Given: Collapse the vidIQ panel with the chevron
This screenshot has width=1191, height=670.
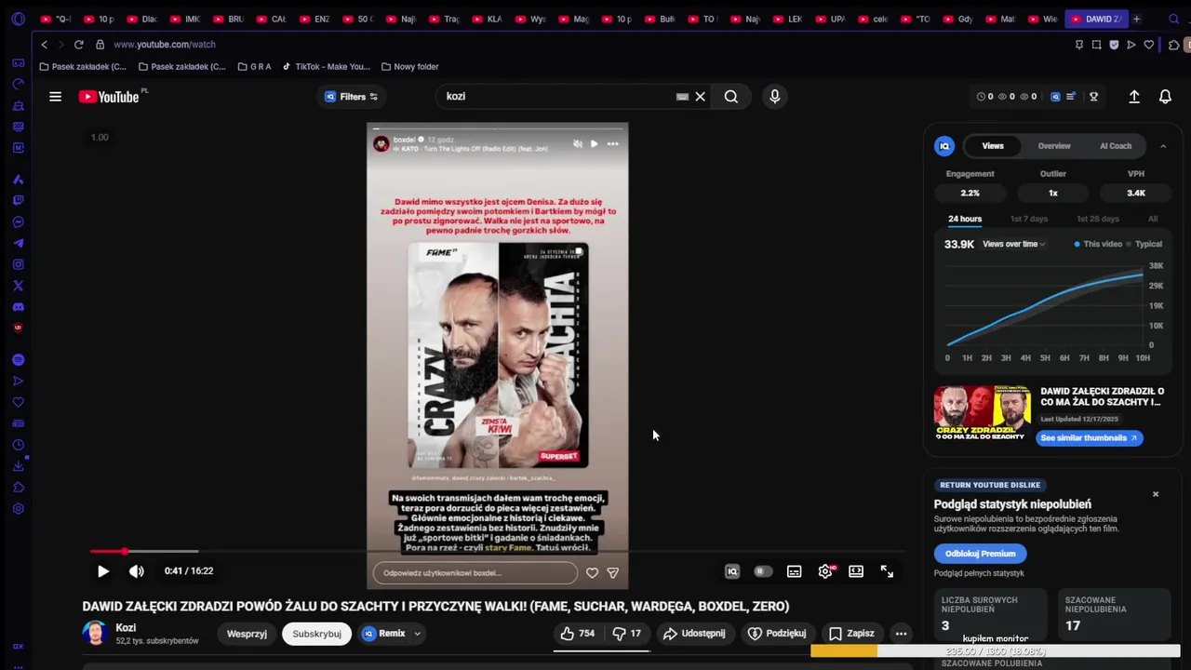Looking at the screenshot, I should (1163, 146).
